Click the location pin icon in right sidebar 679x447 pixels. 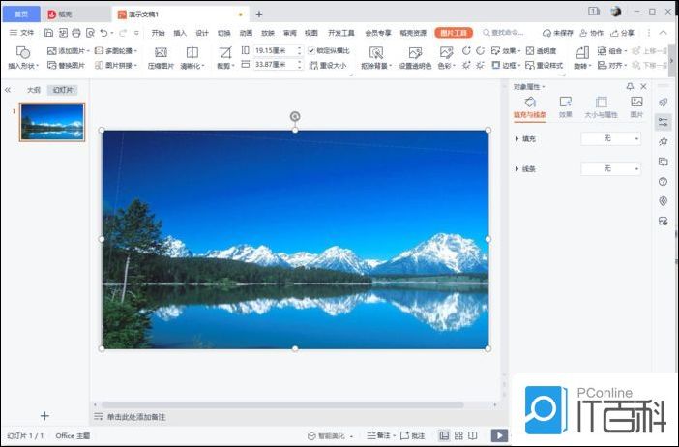[663, 201]
